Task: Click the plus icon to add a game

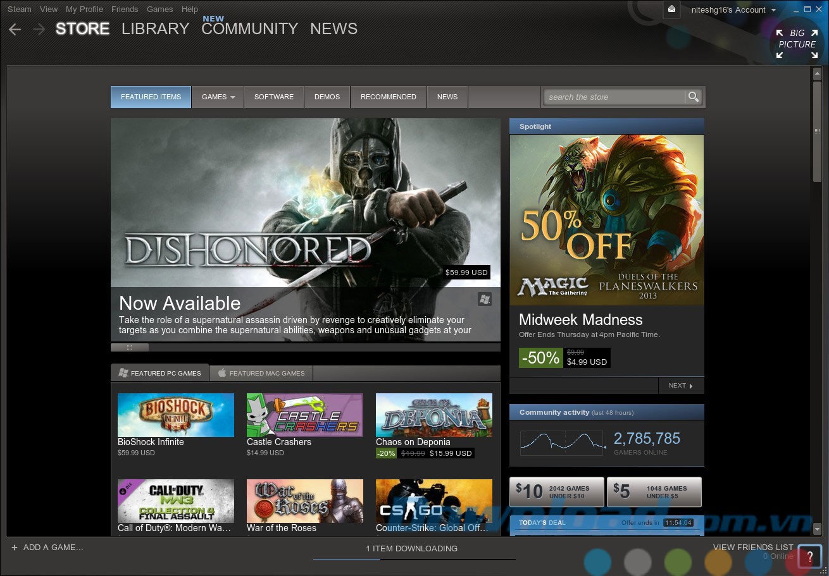Action: [x=15, y=548]
